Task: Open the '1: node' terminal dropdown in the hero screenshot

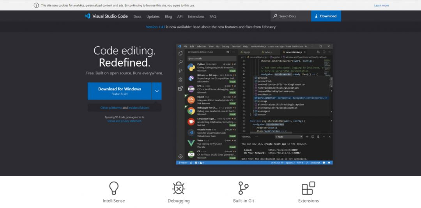Action: [288, 137]
